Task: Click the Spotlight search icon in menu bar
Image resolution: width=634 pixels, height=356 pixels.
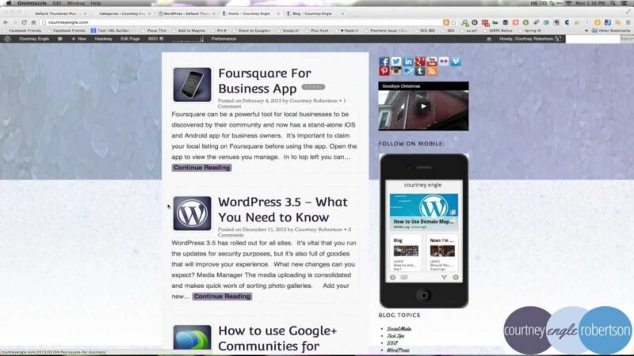Action: (x=613, y=3)
